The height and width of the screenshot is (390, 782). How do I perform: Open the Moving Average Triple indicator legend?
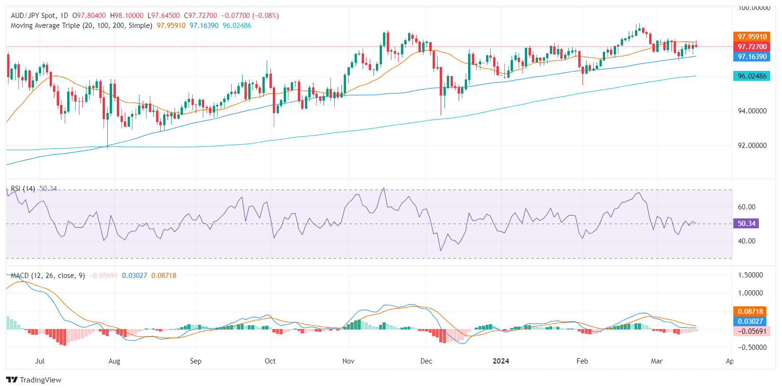(81, 26)
